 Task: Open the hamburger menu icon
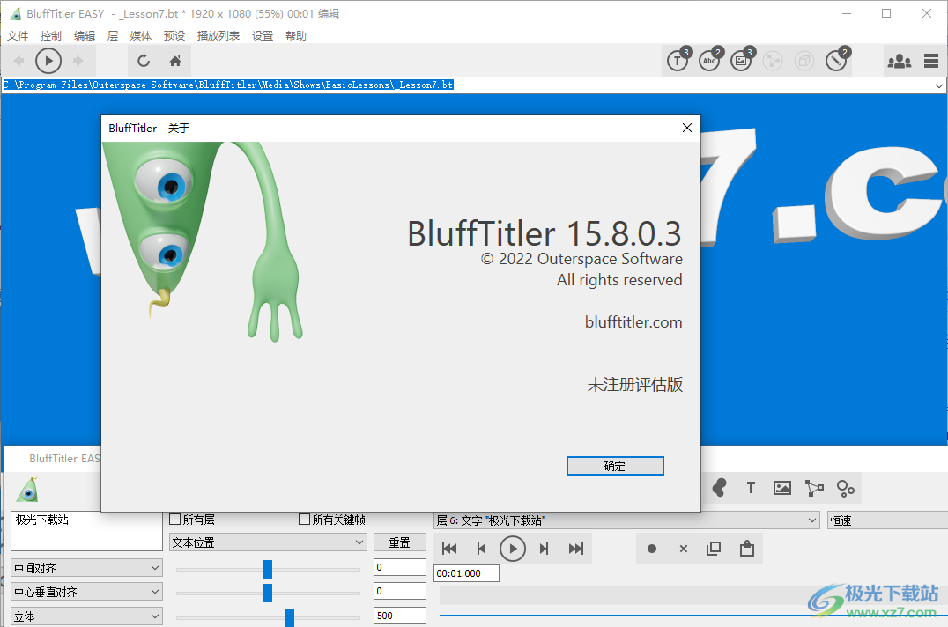pos(931,61)
